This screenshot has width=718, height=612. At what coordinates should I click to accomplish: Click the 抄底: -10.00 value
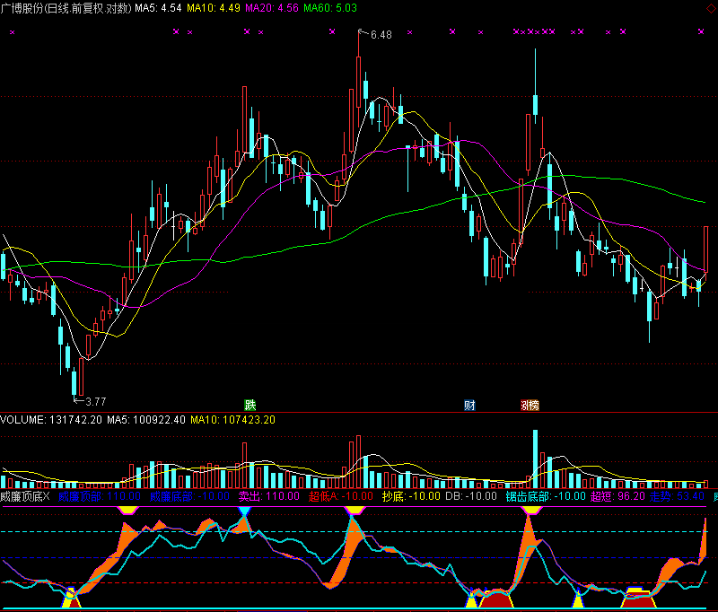point(411,496)
